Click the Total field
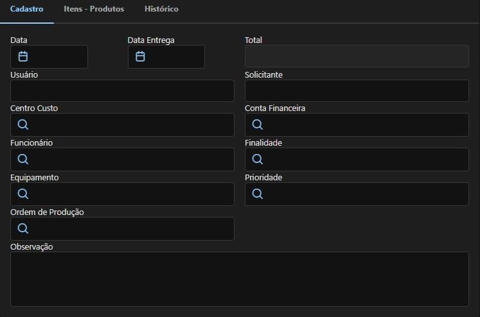Image resolution: width=480 pixels, height=317 pixels. click(x=357, y=56)
